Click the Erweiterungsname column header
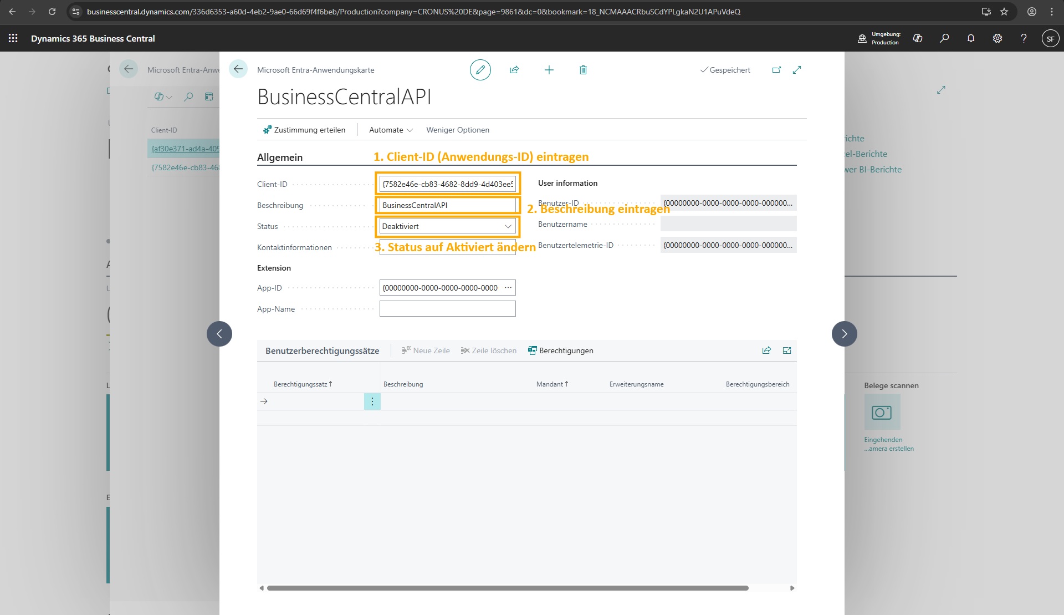 (x=636, y=384)
